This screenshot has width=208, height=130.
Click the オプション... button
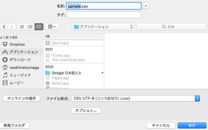[86, 111]
